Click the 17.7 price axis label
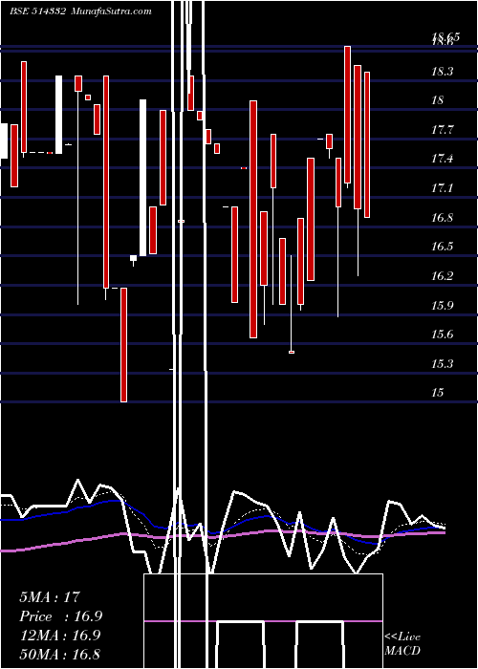478x669 pixels. [x=442, y=130]
